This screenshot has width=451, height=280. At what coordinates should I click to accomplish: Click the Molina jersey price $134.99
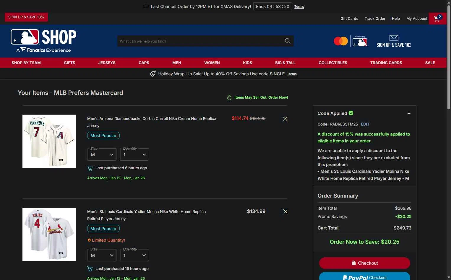click(256, 211)
